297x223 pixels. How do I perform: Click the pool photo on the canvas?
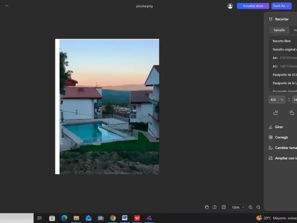tap(107, 107)
